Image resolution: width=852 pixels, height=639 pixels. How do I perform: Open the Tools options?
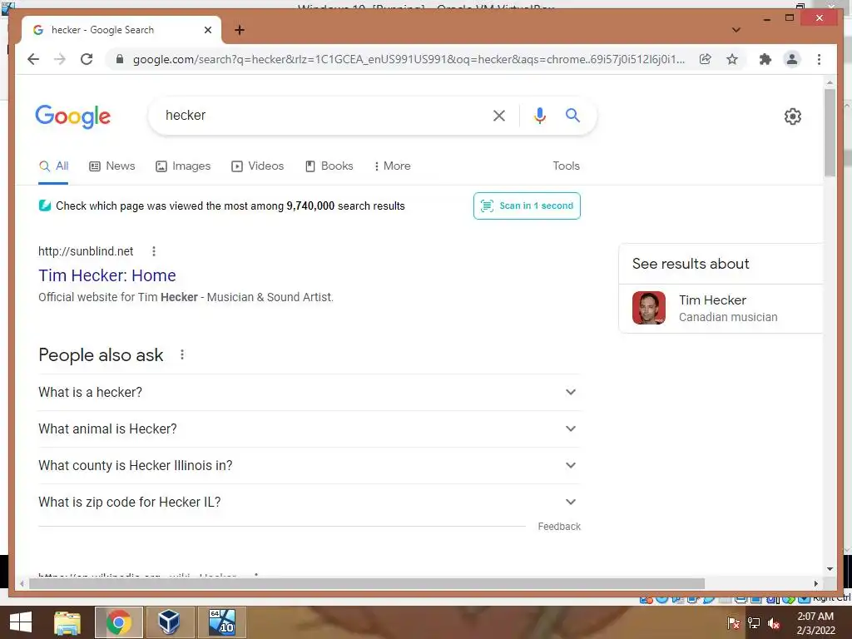(566, 166)
